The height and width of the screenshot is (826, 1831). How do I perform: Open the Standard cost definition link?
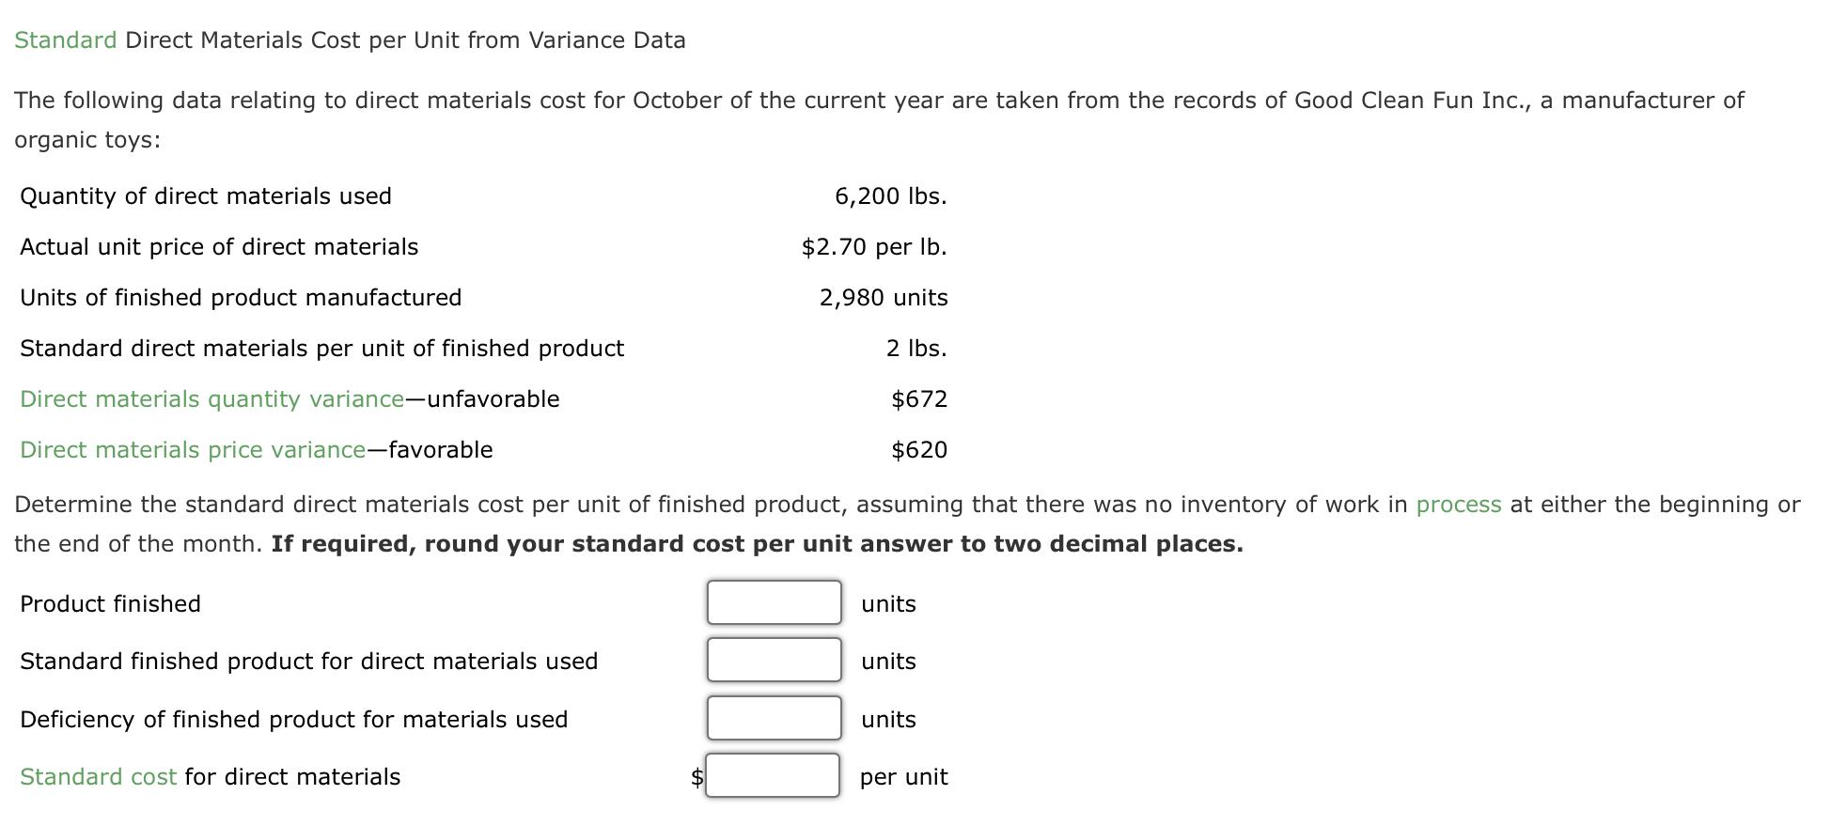coord(96,776)
